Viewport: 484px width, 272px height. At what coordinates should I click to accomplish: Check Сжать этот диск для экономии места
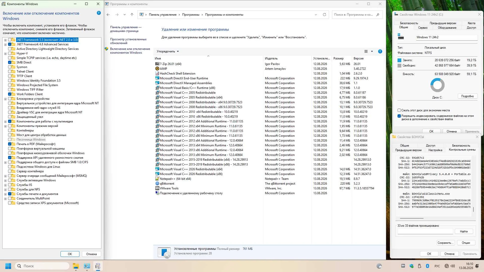[x=399, y=110]
